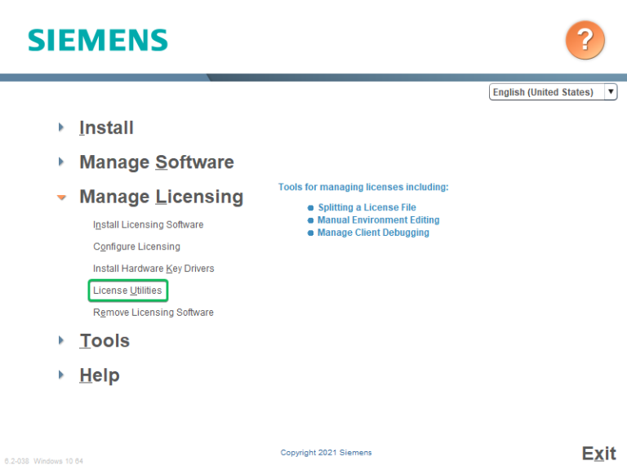Screen dimensions: 627x470
Task: Click 'Tools for managing licenses including:' text
Action: click(363, 187)
